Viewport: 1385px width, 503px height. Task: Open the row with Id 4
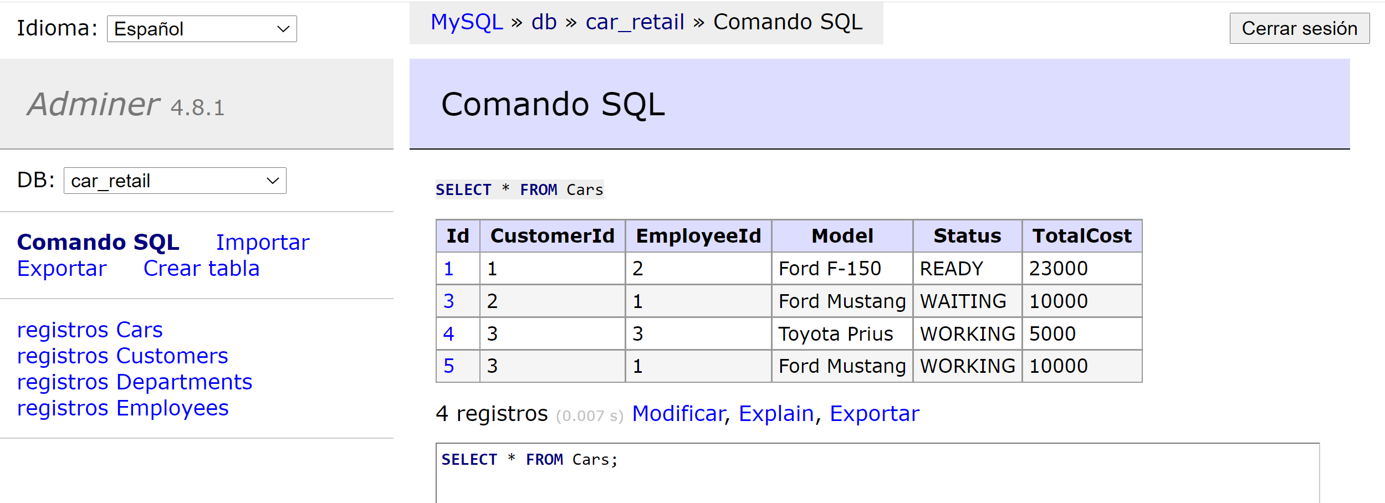(448, 334)
